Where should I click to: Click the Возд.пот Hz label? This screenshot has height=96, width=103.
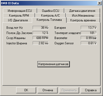15,28
